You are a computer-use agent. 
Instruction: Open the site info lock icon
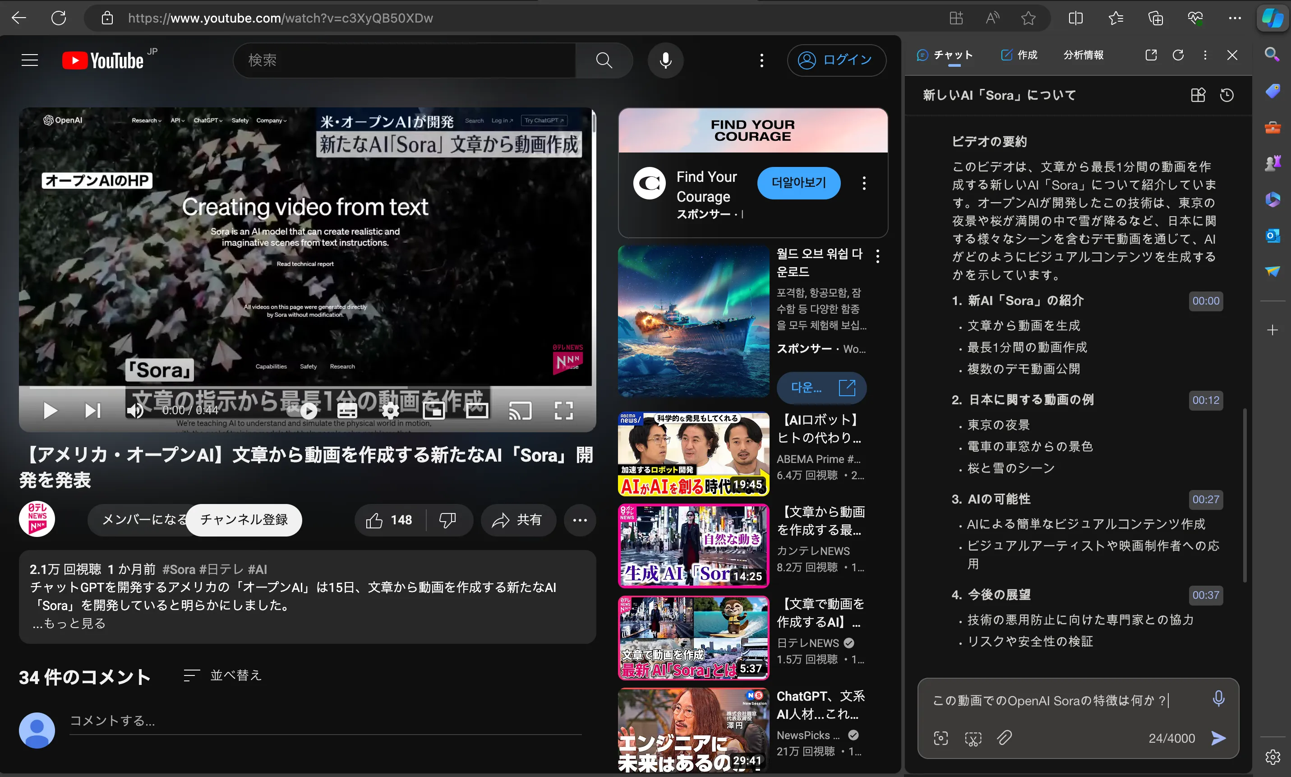107,18
